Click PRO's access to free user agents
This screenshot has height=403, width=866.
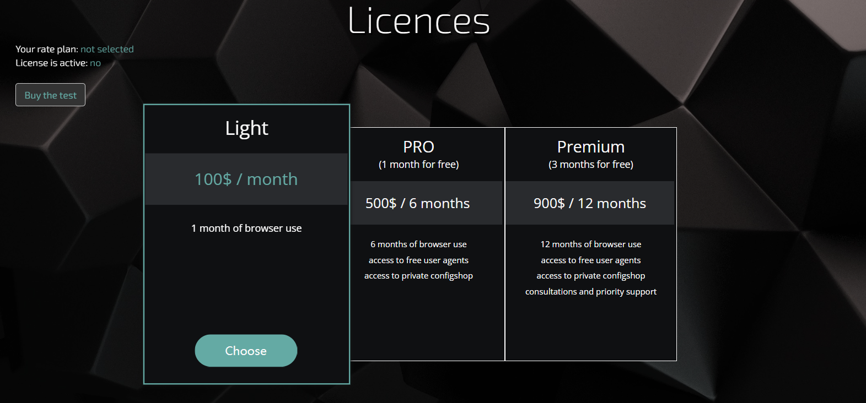coord(418,260)
